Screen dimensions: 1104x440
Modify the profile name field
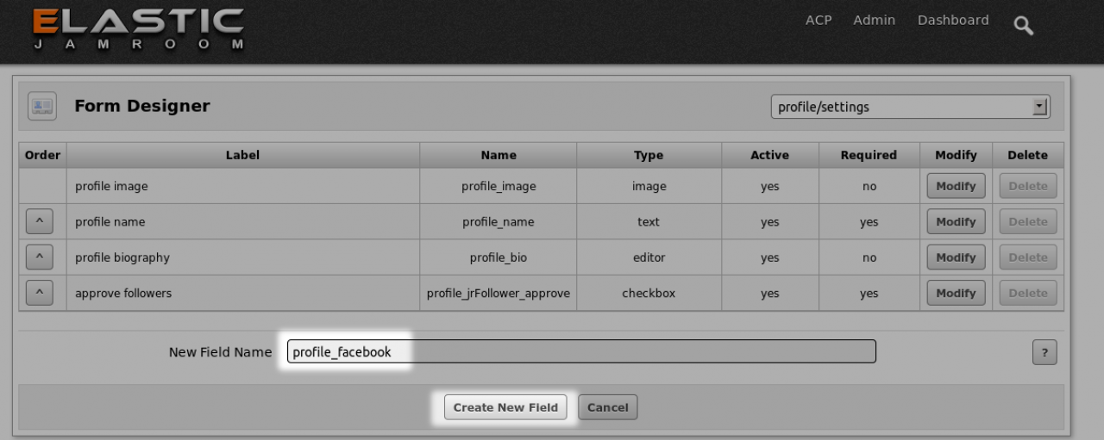(956, 221)
